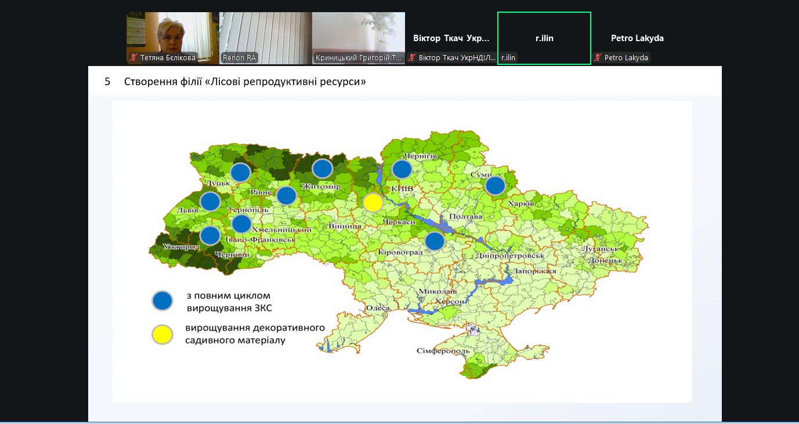Image resolution: width=799 pixels, height=424 pixels.
Task: Click the yellow marker near Київ
Action: click(373, 203)
